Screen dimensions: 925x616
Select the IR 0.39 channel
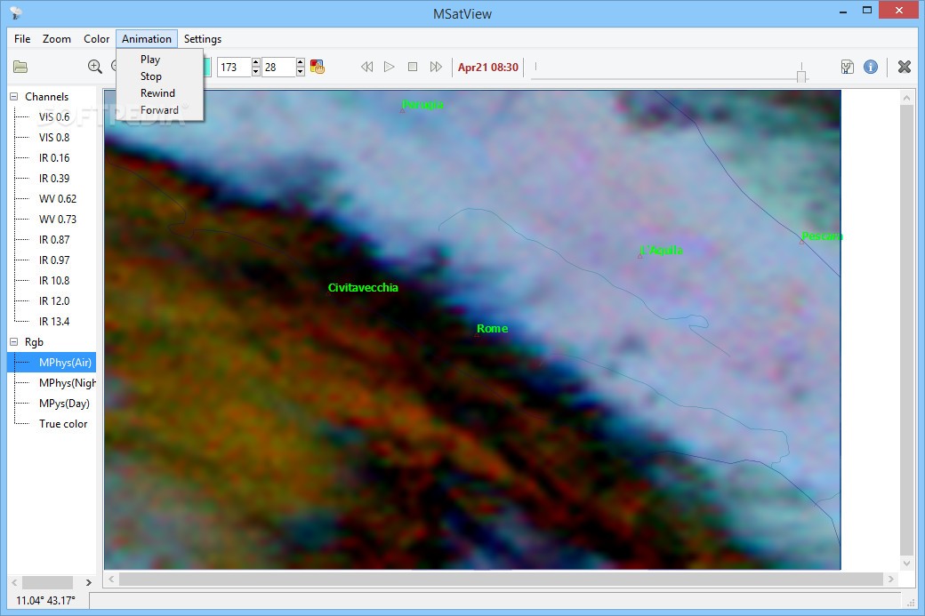[x=54, y=179]
